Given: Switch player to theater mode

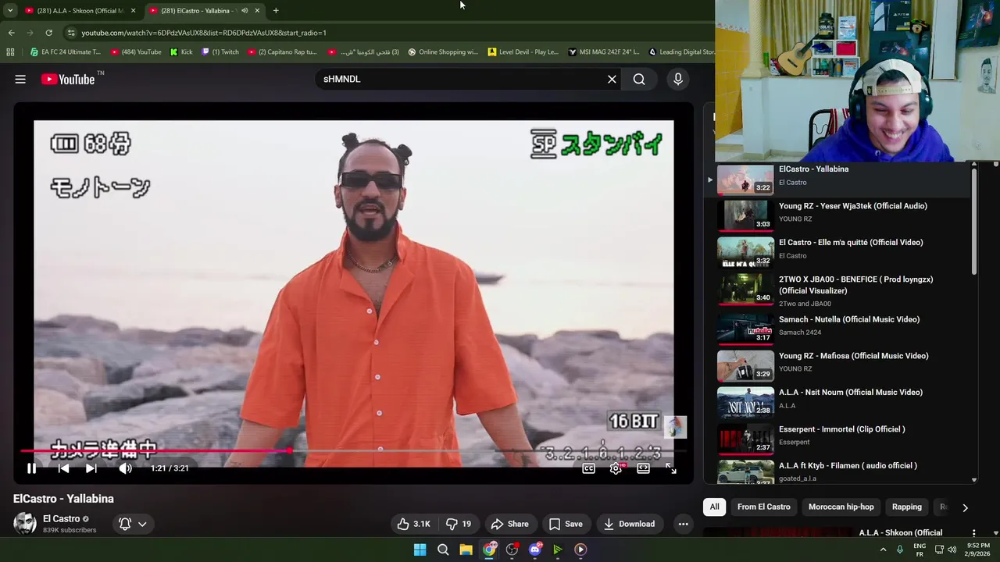Looking at the screenshot, I should click(643, 468).
